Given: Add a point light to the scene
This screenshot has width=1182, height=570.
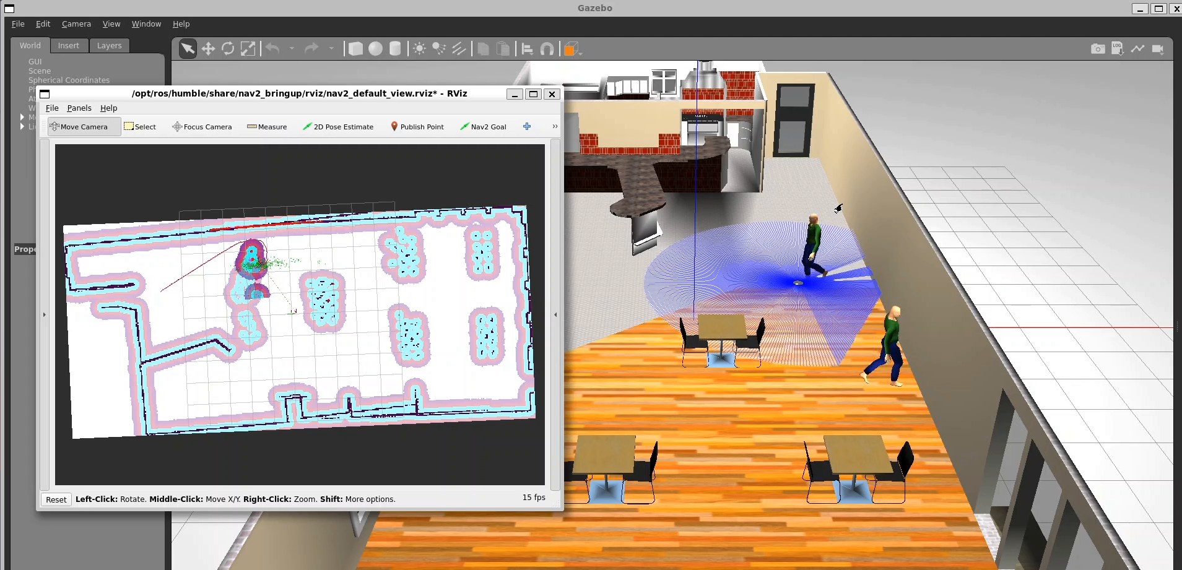Looking at the screenshot, I should (419, 49).
